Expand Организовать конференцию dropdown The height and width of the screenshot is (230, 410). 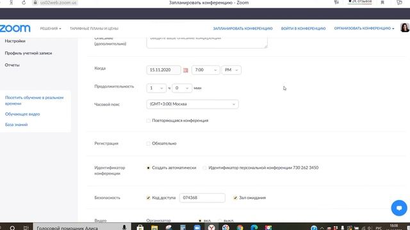point(364,28)
